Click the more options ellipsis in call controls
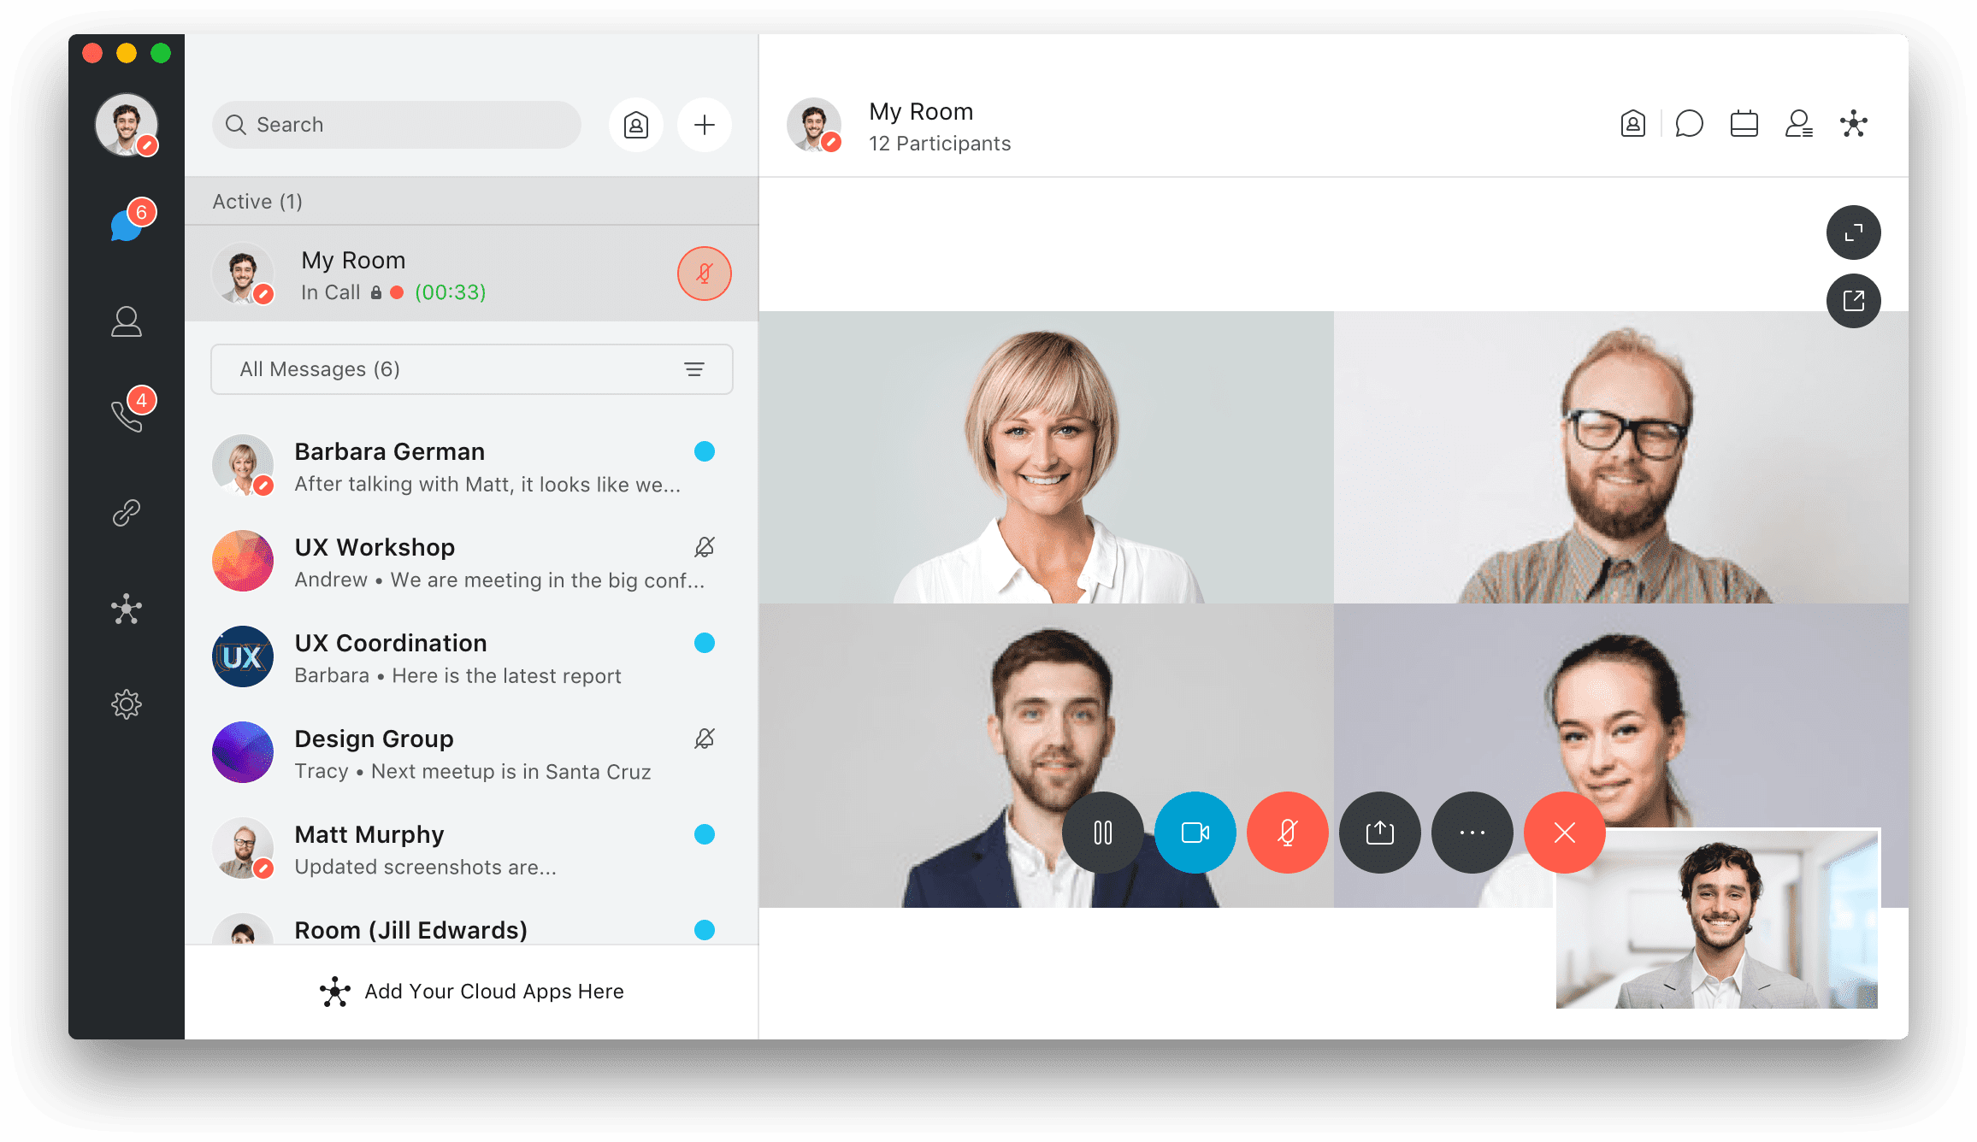The image size is (1977, 1142). coord(1471,833)
